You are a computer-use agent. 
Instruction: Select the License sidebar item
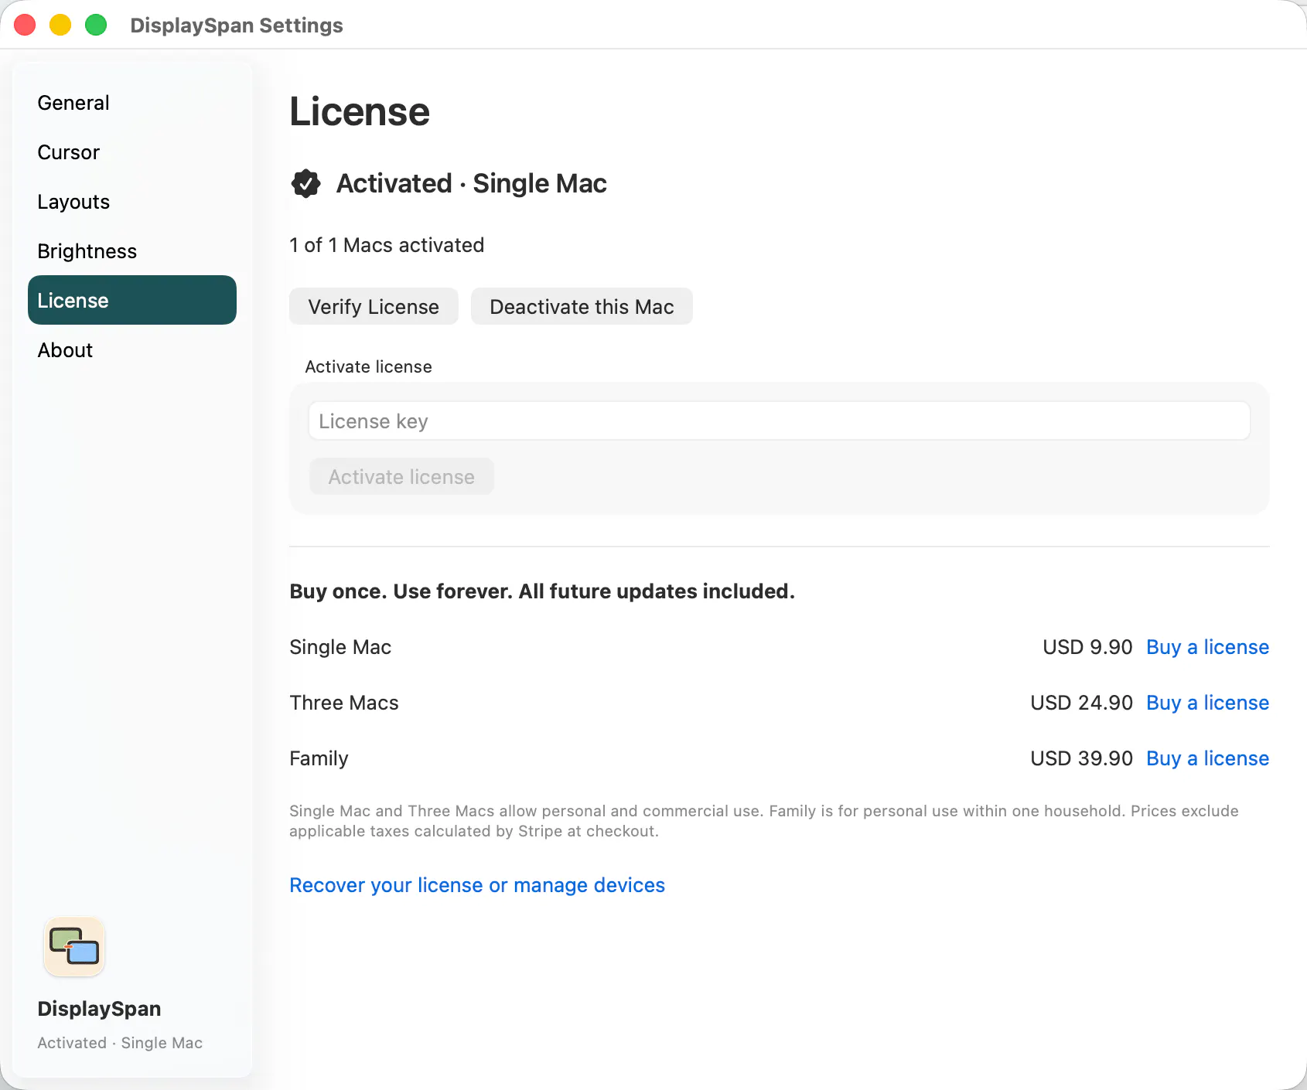point(132,300)
